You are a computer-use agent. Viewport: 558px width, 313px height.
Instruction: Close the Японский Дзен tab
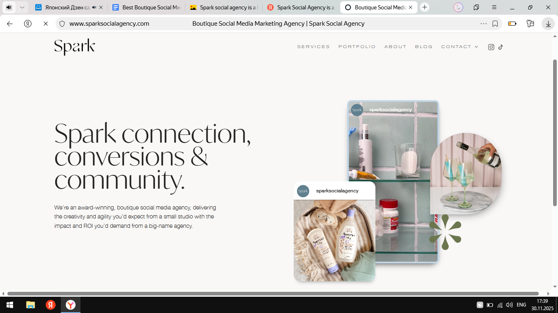click(101, 7)
